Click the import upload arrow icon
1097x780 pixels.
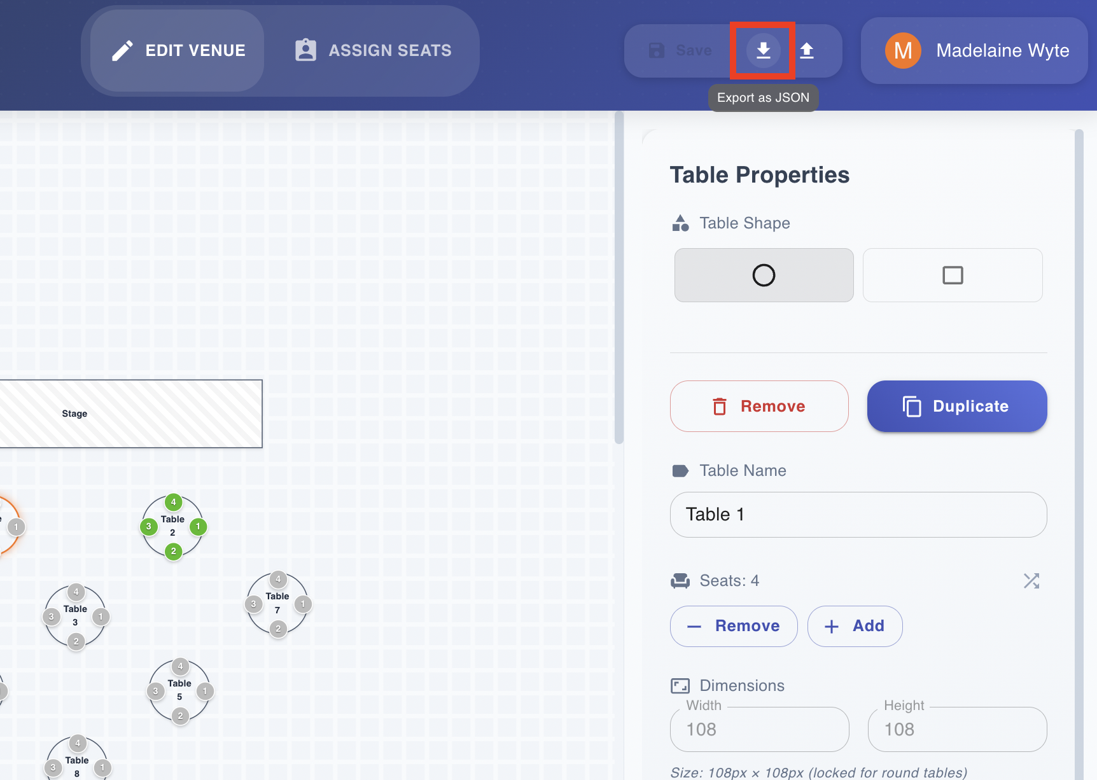click(807, 50)
